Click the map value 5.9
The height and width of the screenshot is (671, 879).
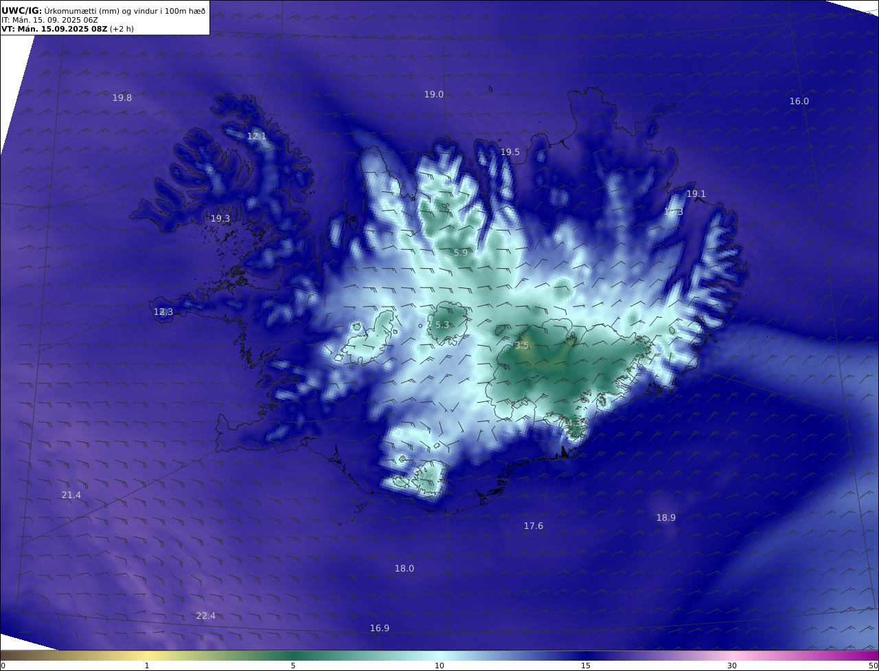(x=460, y=253)
